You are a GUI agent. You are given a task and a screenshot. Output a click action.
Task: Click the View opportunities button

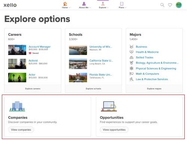114,130
